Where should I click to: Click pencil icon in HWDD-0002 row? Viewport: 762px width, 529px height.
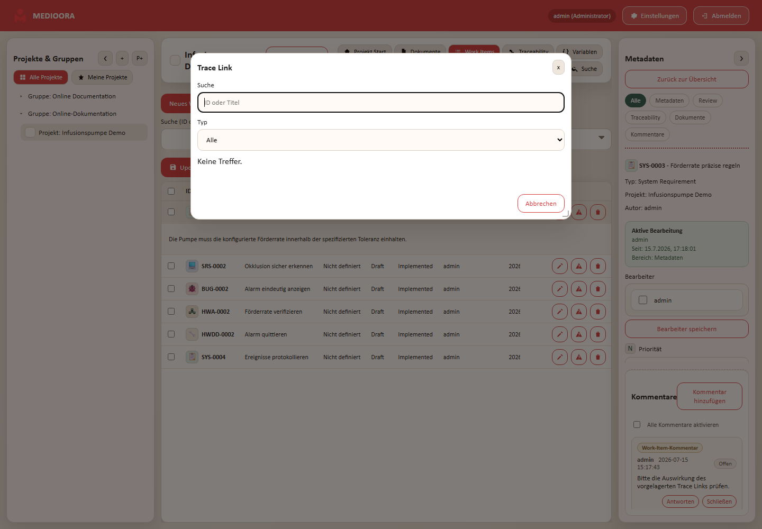560,334
